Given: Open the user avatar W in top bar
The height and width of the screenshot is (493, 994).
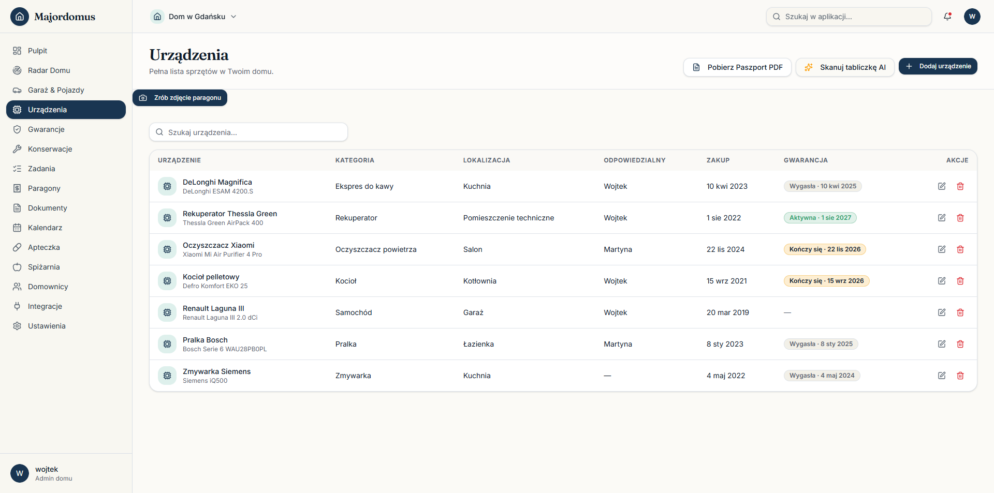Looking at the screenshot, I should click(972, 17).
